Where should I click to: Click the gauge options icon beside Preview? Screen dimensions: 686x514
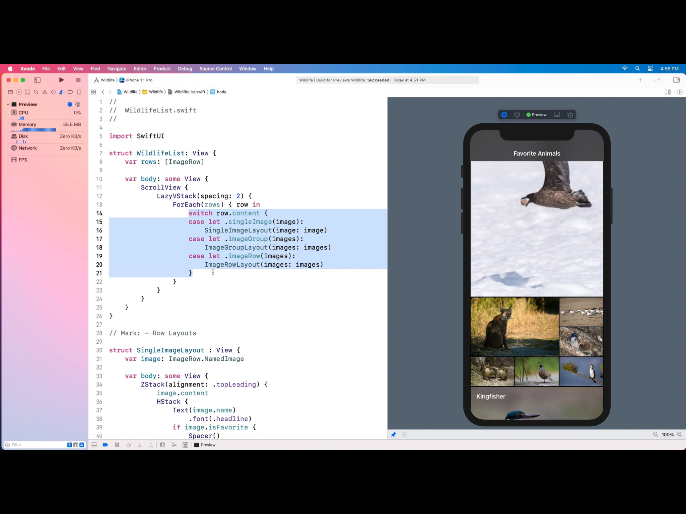78,104
